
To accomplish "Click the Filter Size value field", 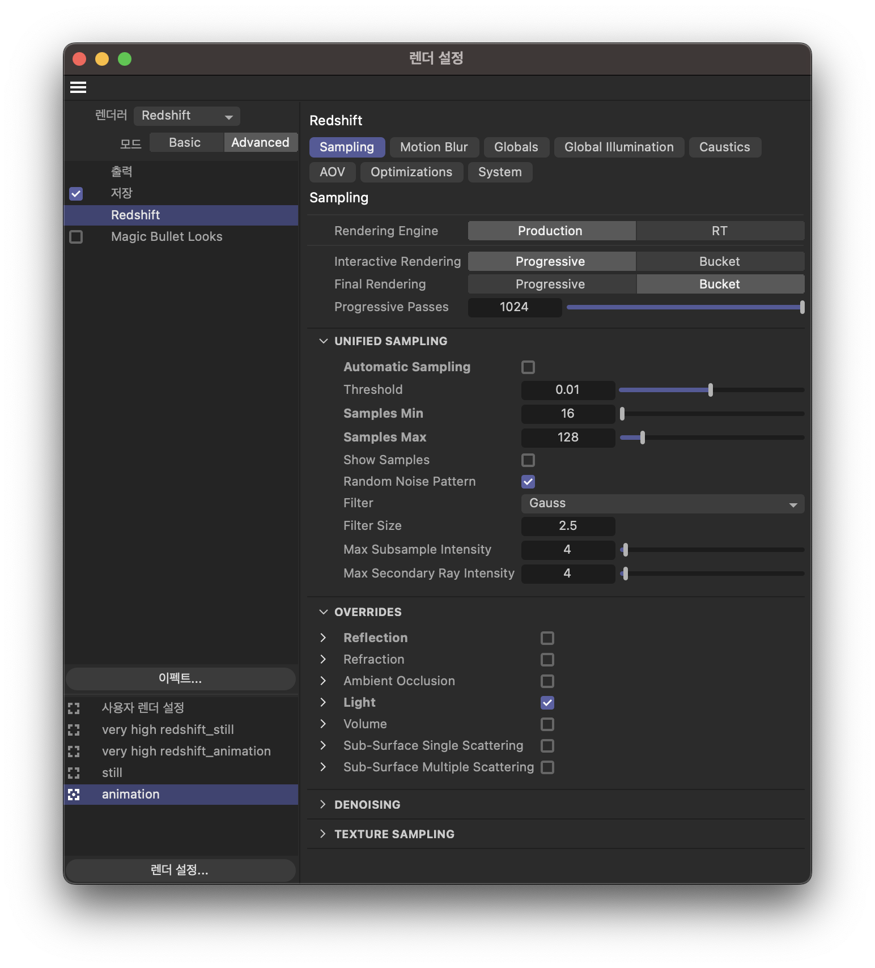I will (x=568, y=526).
